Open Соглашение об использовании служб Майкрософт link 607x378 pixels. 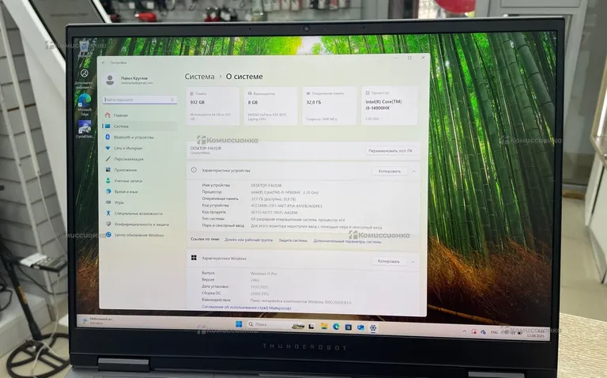[247, 308]
